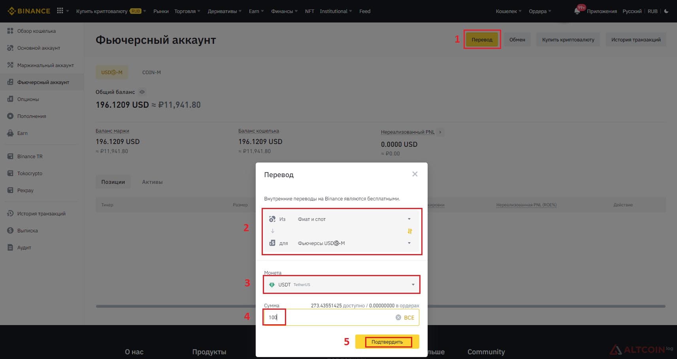Open Обзор кошелька sidebar icon

click(10, 31)
